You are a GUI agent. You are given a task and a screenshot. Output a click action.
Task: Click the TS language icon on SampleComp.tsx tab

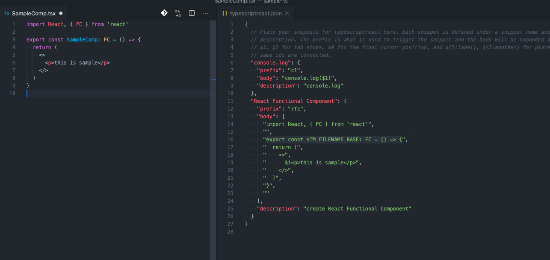[x=7, y=13]
